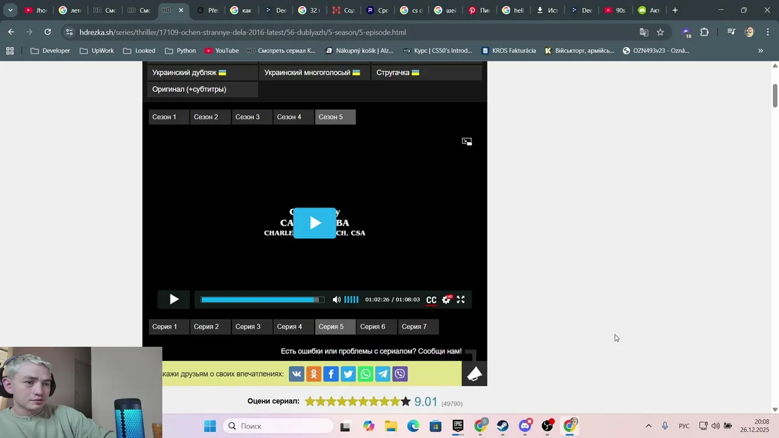
Task: Select the active Сезон 5 tab
Action: (x=335, y=117)
